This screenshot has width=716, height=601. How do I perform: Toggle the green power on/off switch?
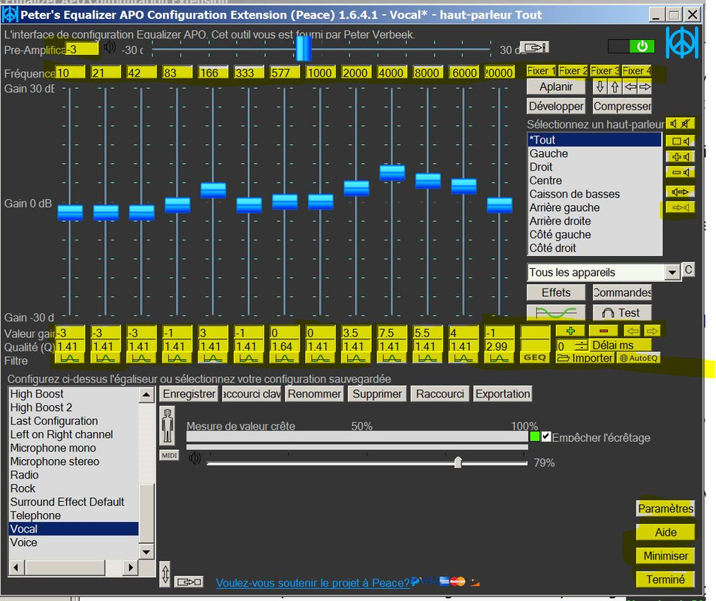click(x=631, y=47)
